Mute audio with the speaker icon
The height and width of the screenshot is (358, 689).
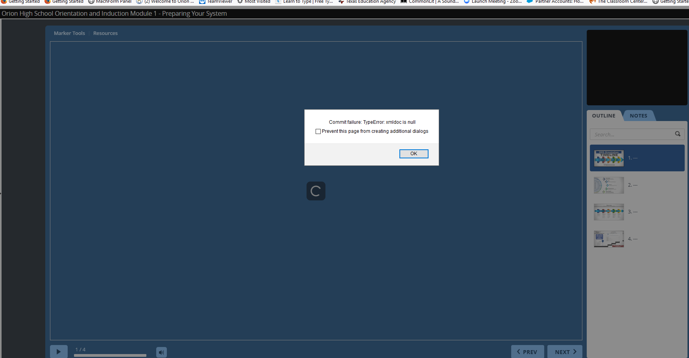pyautogui.click(x=161, y=352)
